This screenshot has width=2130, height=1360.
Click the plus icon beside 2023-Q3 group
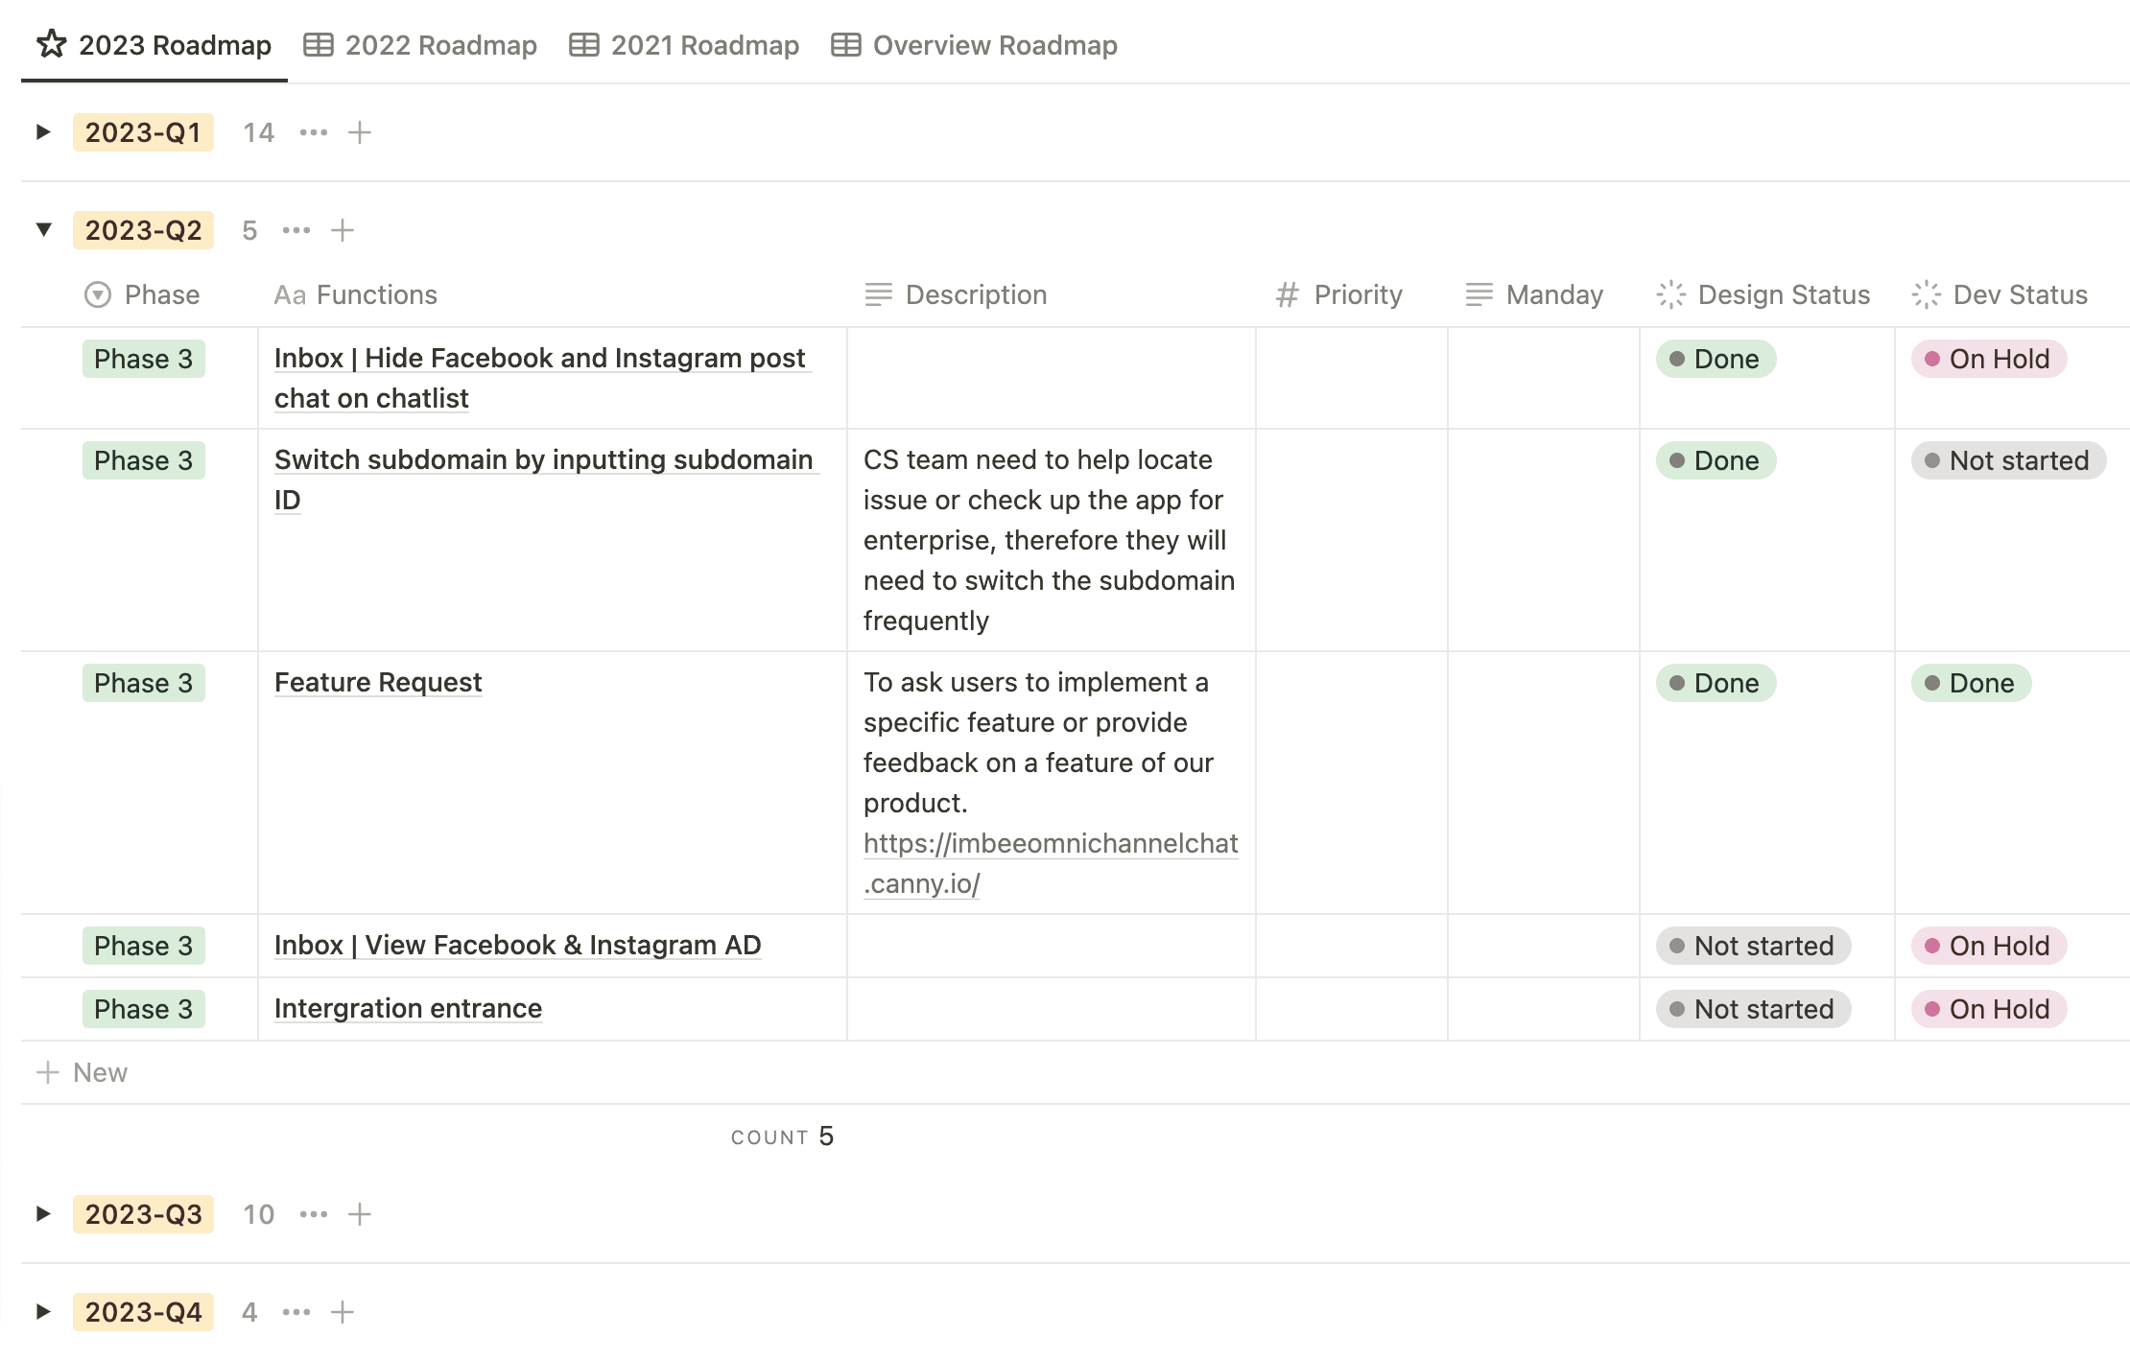click(360, 1214)
